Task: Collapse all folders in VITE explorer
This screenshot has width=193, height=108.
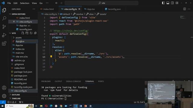Action: point(35,33)
